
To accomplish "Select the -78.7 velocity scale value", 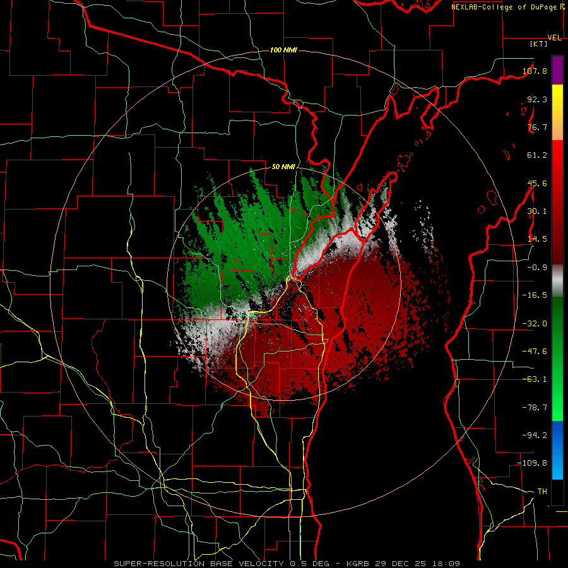I will 535,408.
